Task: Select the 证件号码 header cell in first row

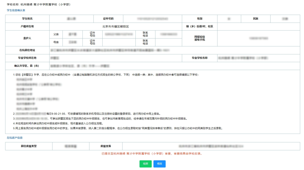Action: point(108,19)
